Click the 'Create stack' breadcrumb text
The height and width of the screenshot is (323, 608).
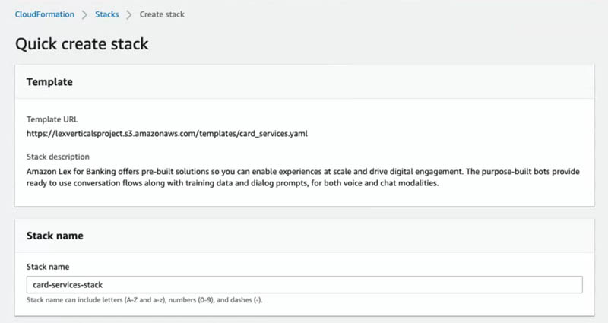162,14
